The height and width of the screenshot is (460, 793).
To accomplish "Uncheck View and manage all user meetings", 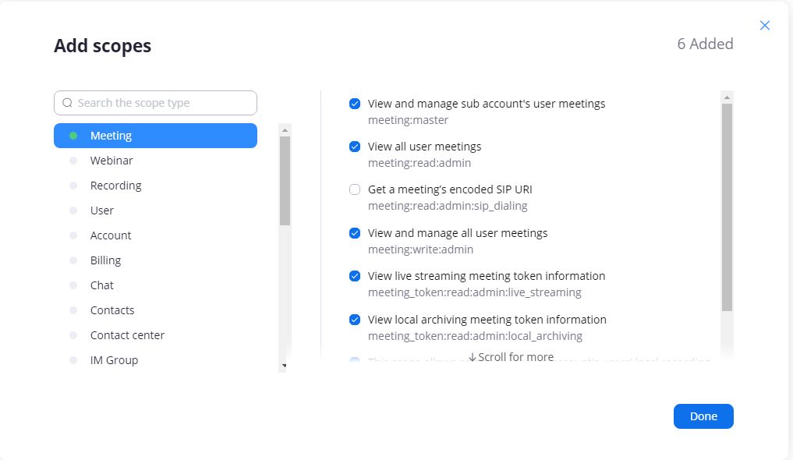I will click(355, 233).
